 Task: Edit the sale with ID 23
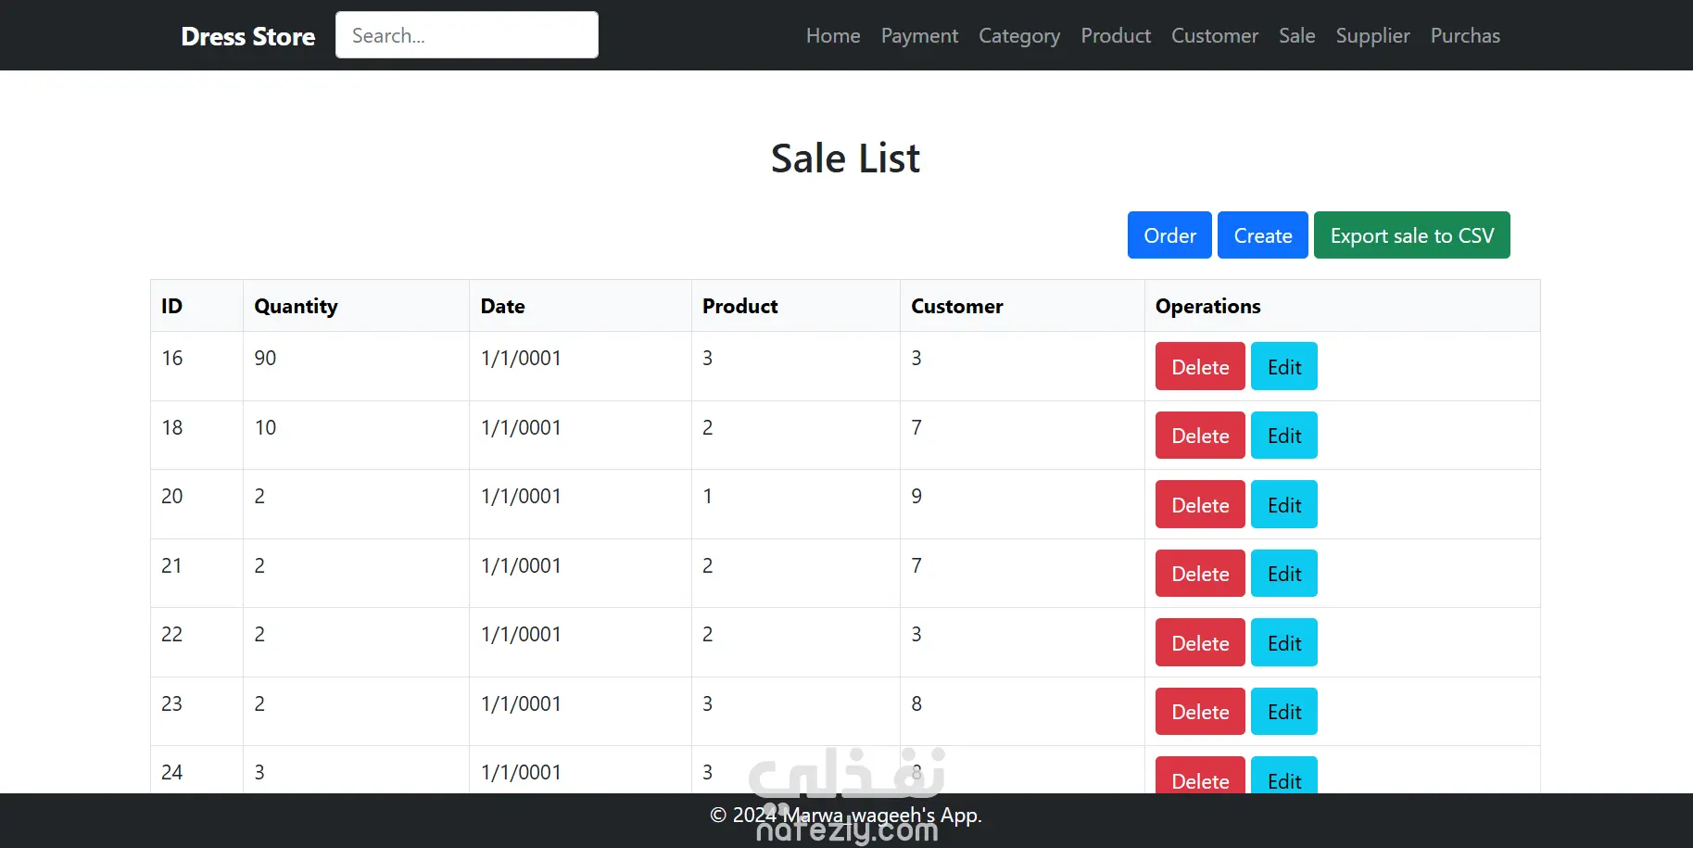point(1283,712)
